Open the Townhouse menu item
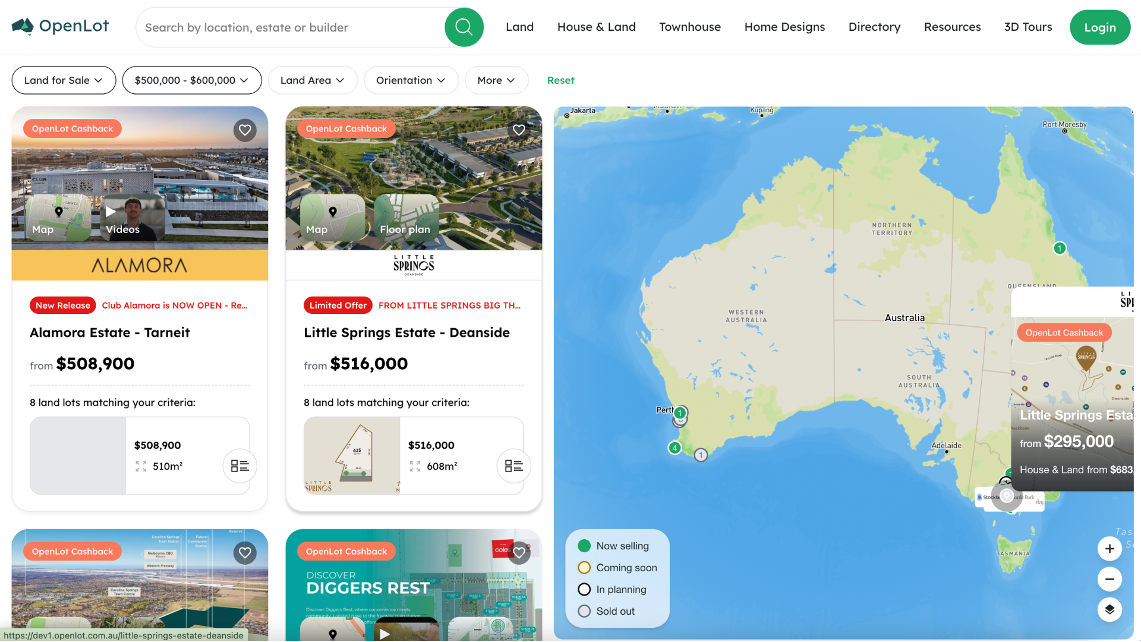Screen dimensions: 1141x642 [x=690, y=27]
